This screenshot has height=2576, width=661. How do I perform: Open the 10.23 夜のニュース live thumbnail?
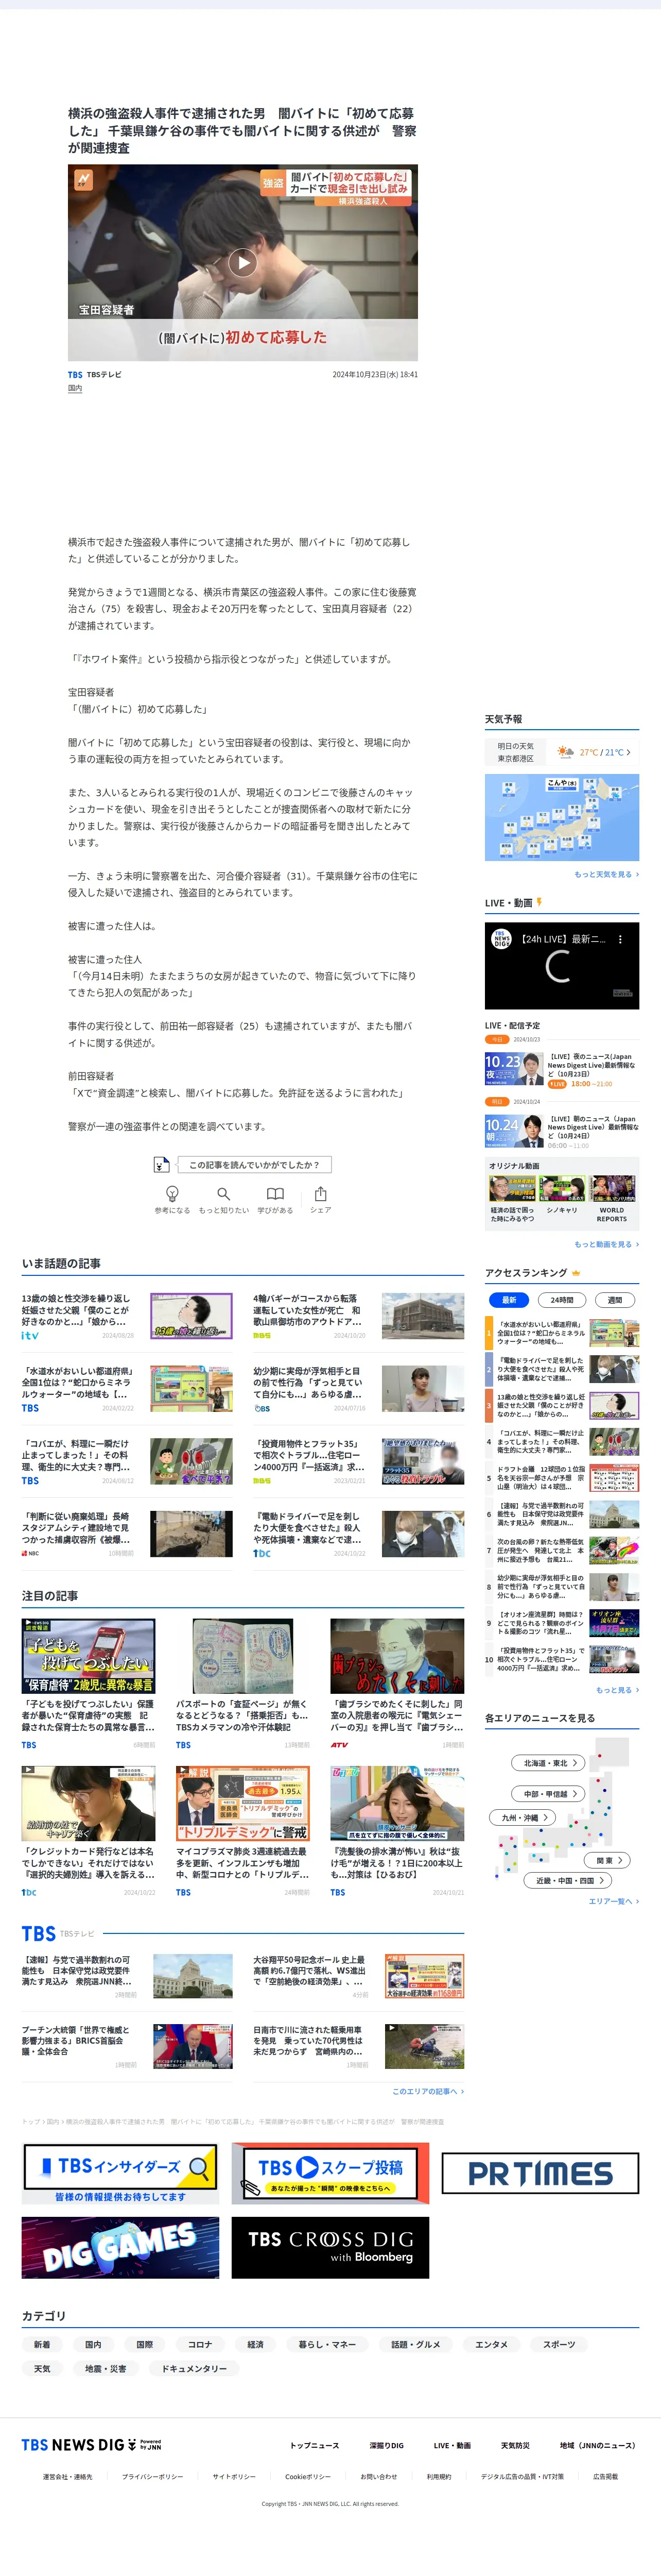tap(513, 1068)
